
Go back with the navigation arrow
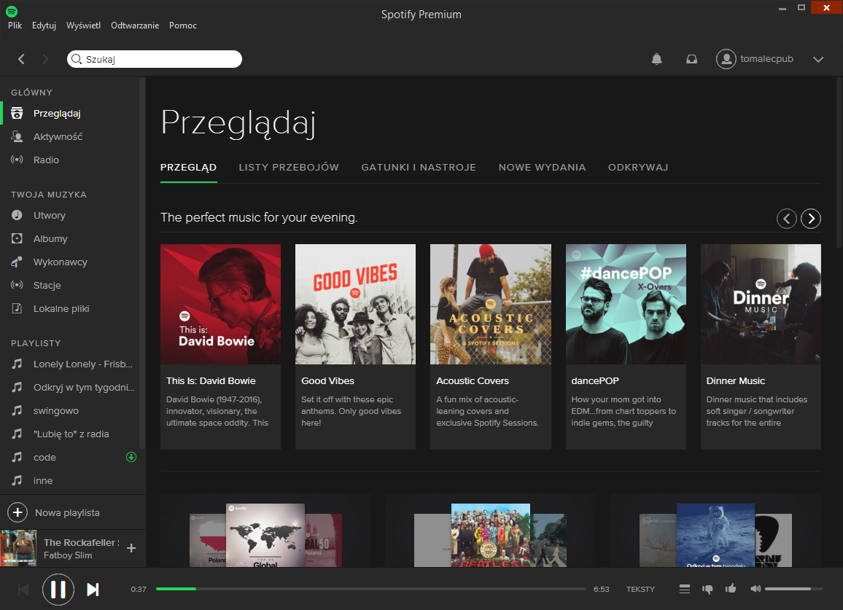tap(21, 59)
